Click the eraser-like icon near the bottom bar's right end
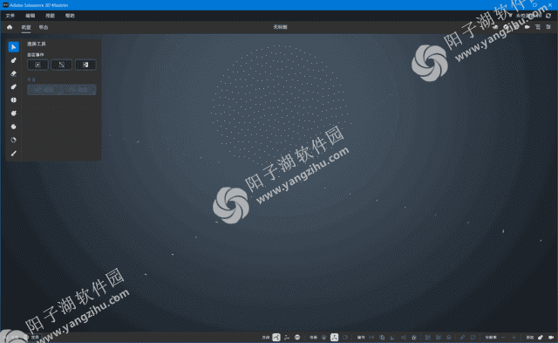The image size is (558, 343). [462, 337]
